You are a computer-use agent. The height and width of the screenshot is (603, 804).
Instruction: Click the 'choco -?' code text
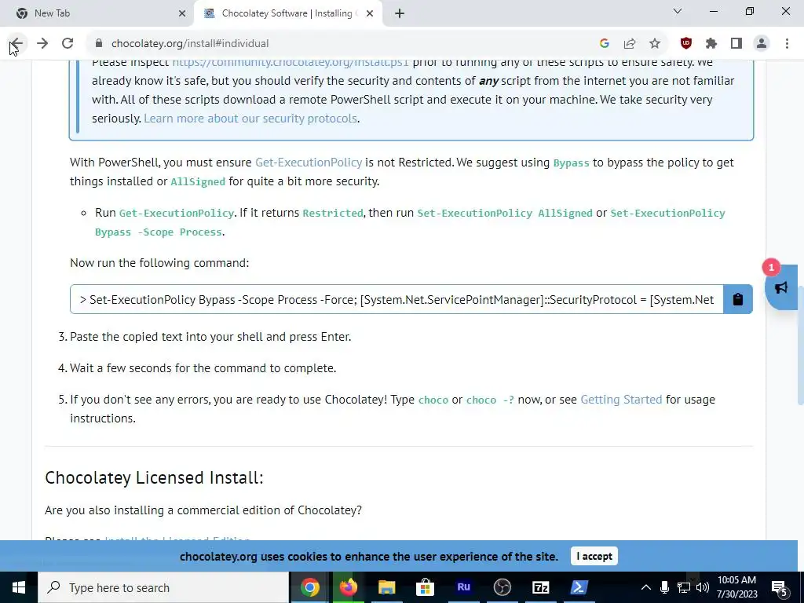[490, 400]
